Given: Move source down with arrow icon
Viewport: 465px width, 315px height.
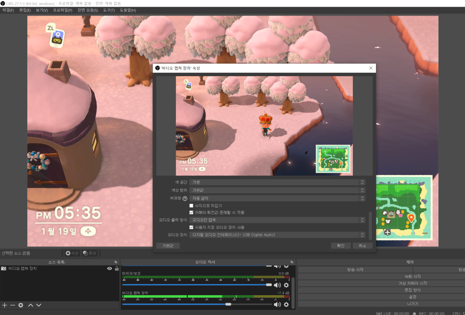Looking at the screenshot, I should coord(39,305).
